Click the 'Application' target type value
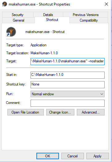 39,45
